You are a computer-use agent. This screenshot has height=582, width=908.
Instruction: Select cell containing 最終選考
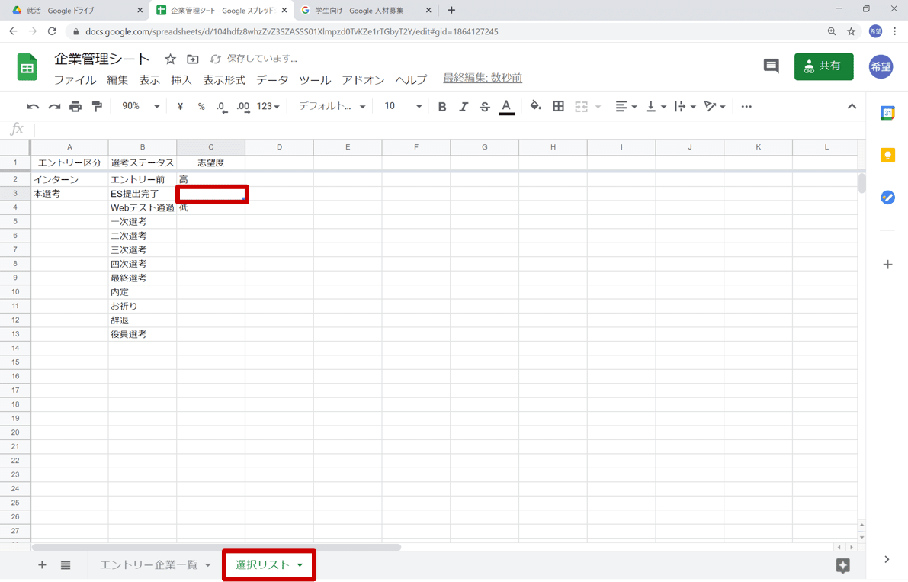pyautogui.click(x=143, y=278)
